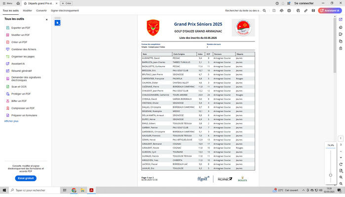This screenshot has width=345, height=197.
Task: Open the Créer un PDF tool
Action: [19, 42]
